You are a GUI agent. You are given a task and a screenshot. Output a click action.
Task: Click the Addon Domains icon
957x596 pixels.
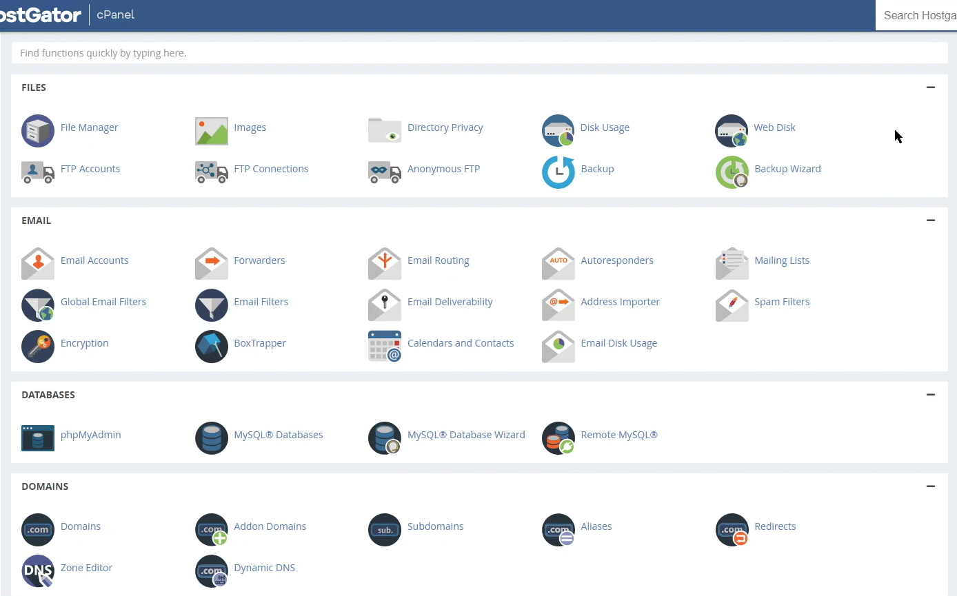click(212, 530)
